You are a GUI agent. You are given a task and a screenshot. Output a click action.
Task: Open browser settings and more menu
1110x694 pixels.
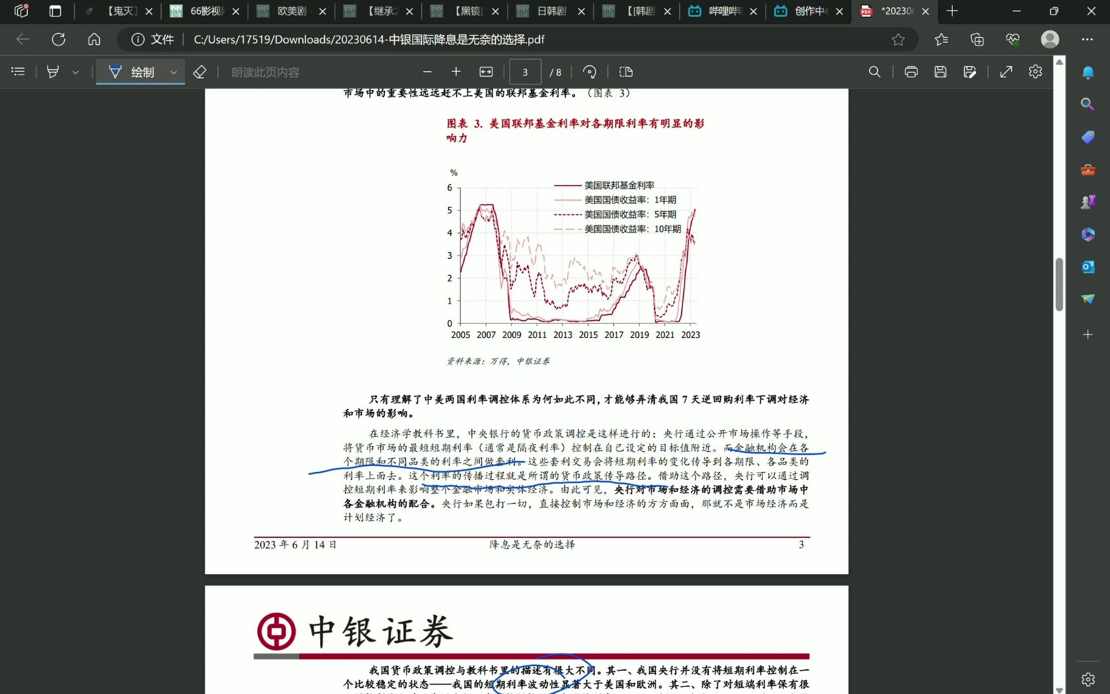[1087, 39]
